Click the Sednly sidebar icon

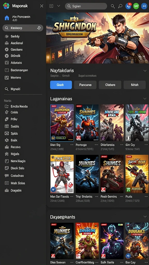pyautogui.click(x=6, y=36)
